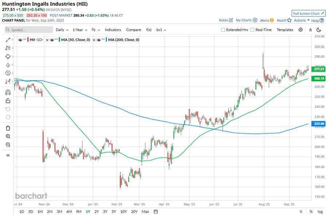Open options for the MA 200 indicator
The image size is (329, 221).
click(103, 39)
